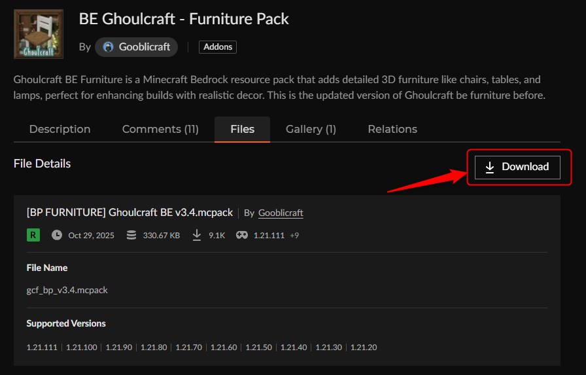Open the Comments (11) tab

[x=160, y=130]
